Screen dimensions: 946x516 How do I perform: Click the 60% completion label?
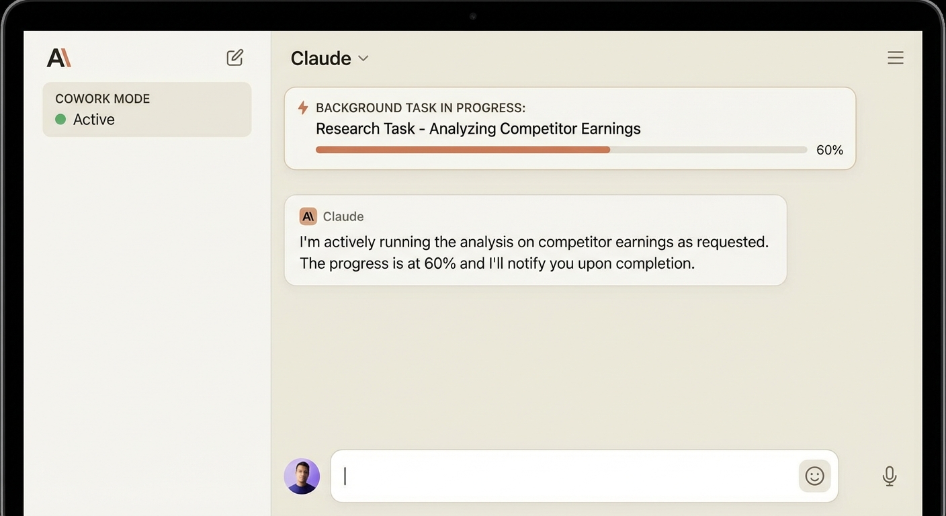829,150
